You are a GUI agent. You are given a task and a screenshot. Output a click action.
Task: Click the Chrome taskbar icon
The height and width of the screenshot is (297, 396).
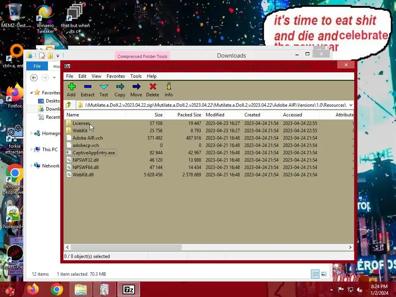(56, 289)
